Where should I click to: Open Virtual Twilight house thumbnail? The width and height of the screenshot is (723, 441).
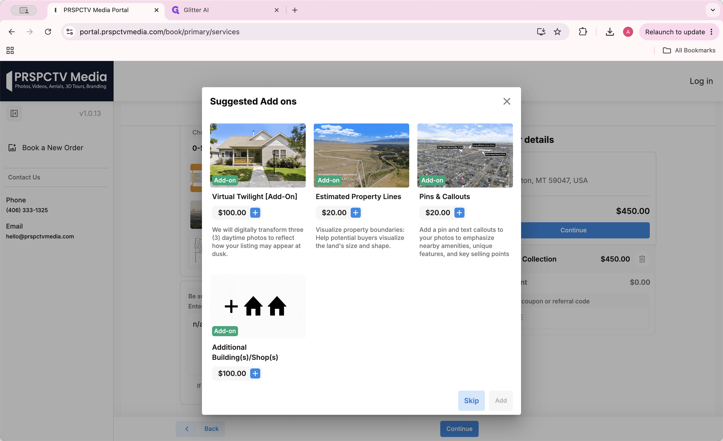click(258, 155)
